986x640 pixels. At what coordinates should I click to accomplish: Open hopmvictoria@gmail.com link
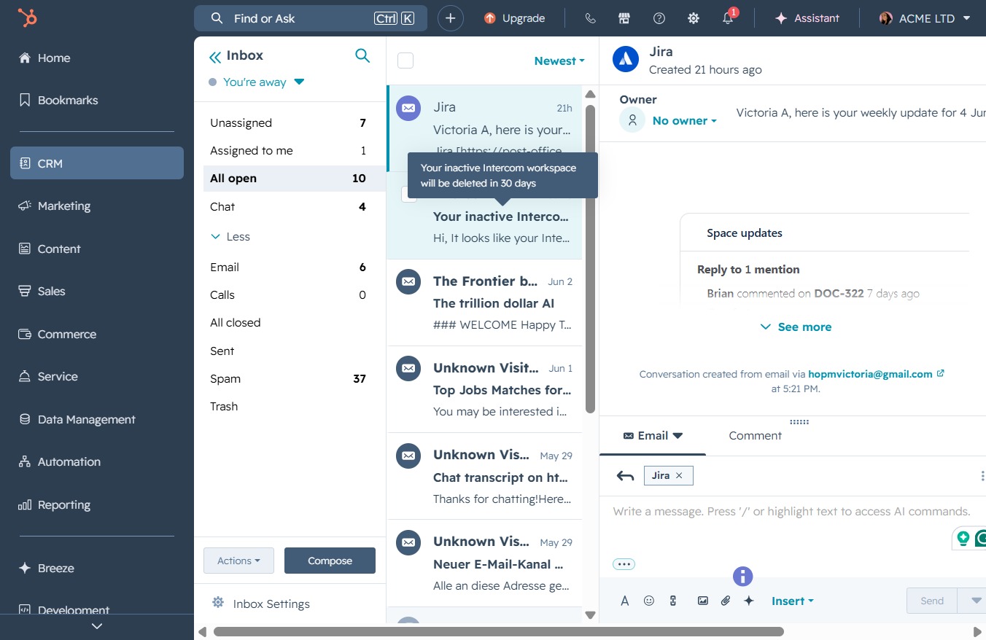pyautogui.click(x=870, y=374)
